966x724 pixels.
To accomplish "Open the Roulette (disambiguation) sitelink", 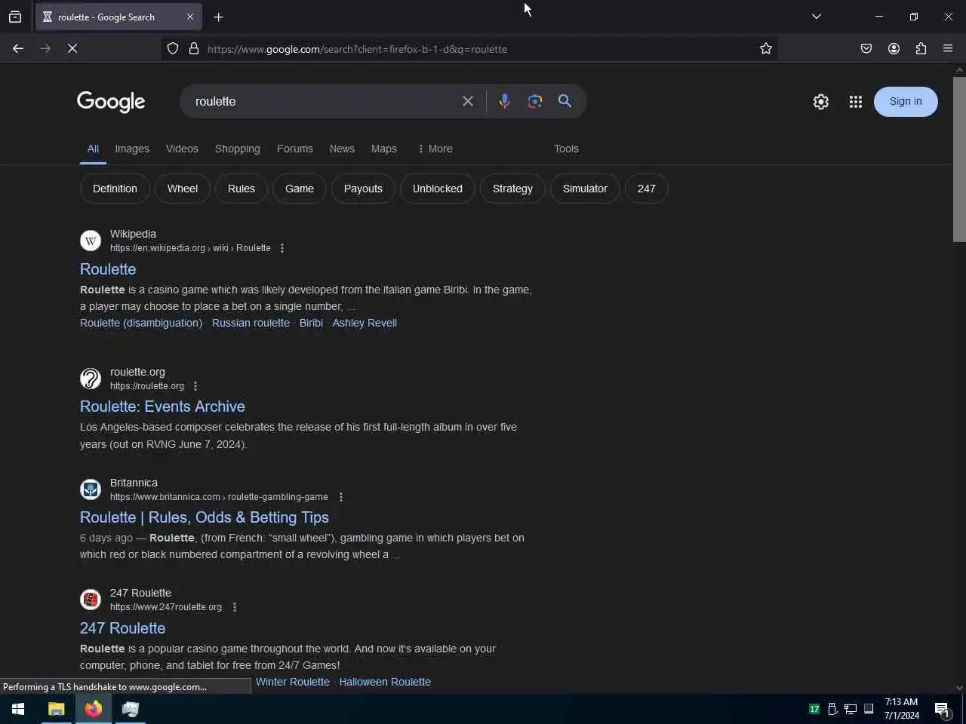I will click(x=141, y=323).
